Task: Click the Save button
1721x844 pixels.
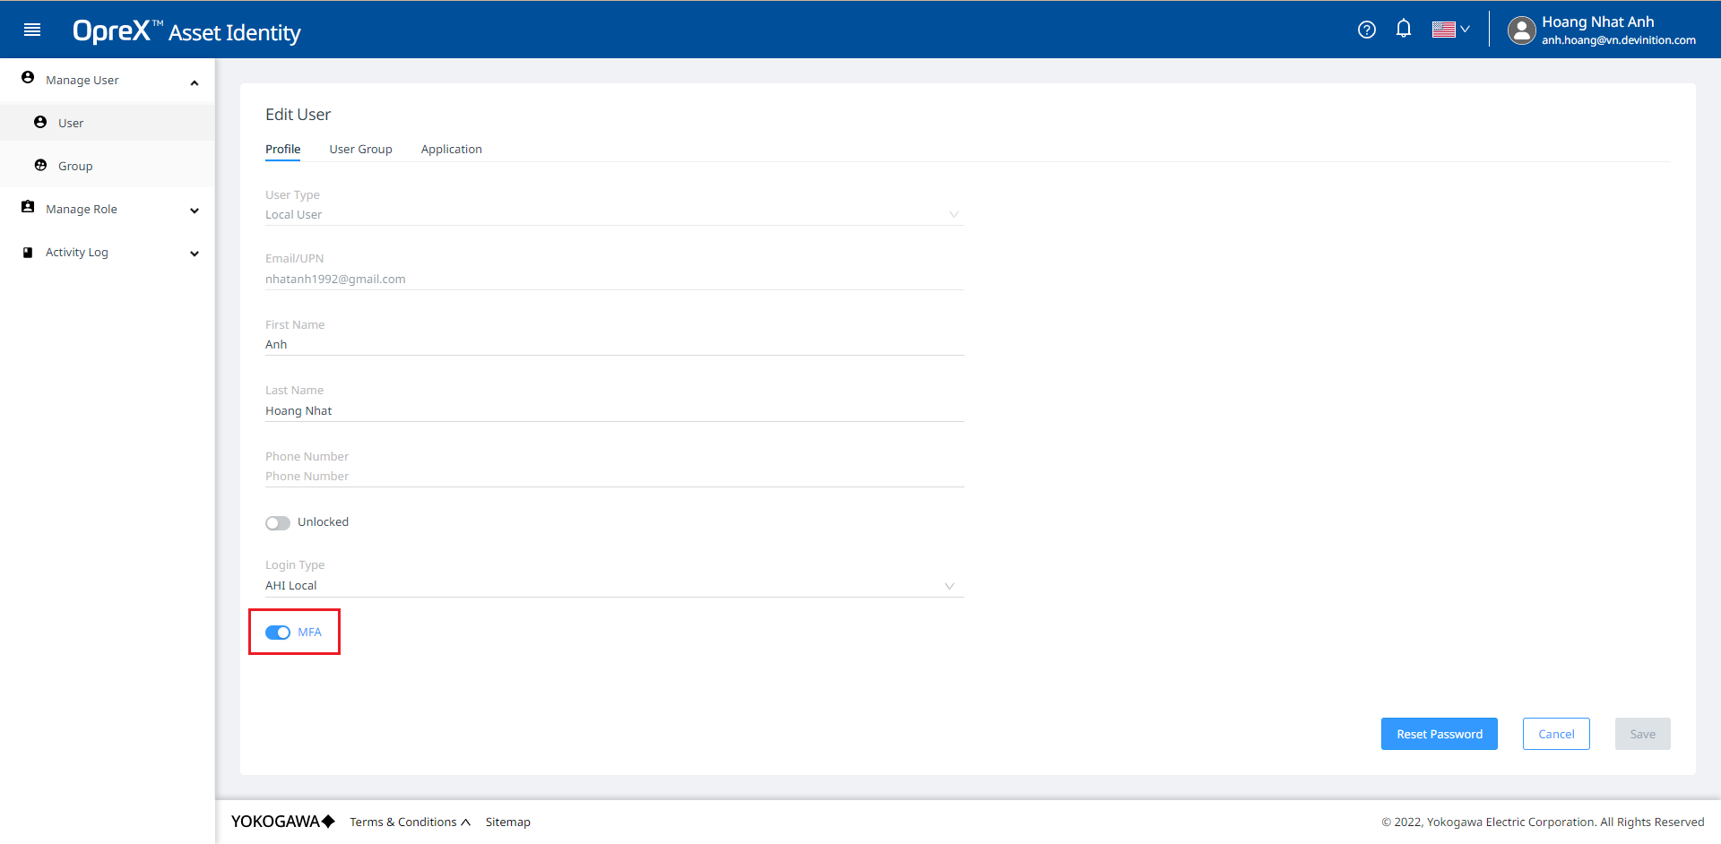Action: 1642,734
